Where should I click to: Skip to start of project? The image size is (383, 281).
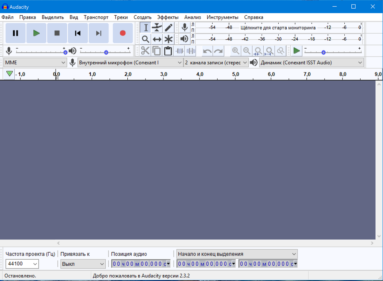(x=78, y=33)
